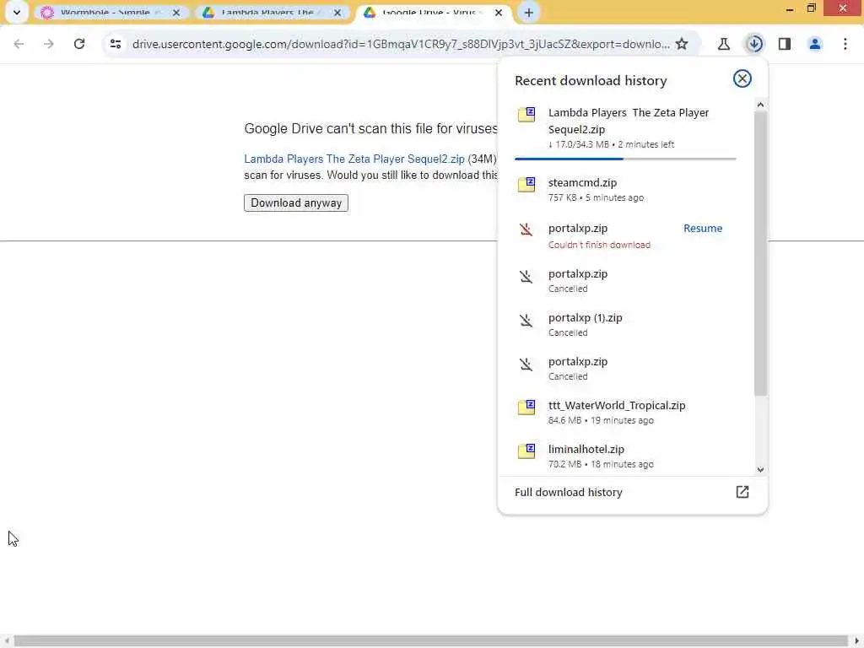Resume the failed portalxp.zip download
This screenshot has width=864, height=648.
703,228
